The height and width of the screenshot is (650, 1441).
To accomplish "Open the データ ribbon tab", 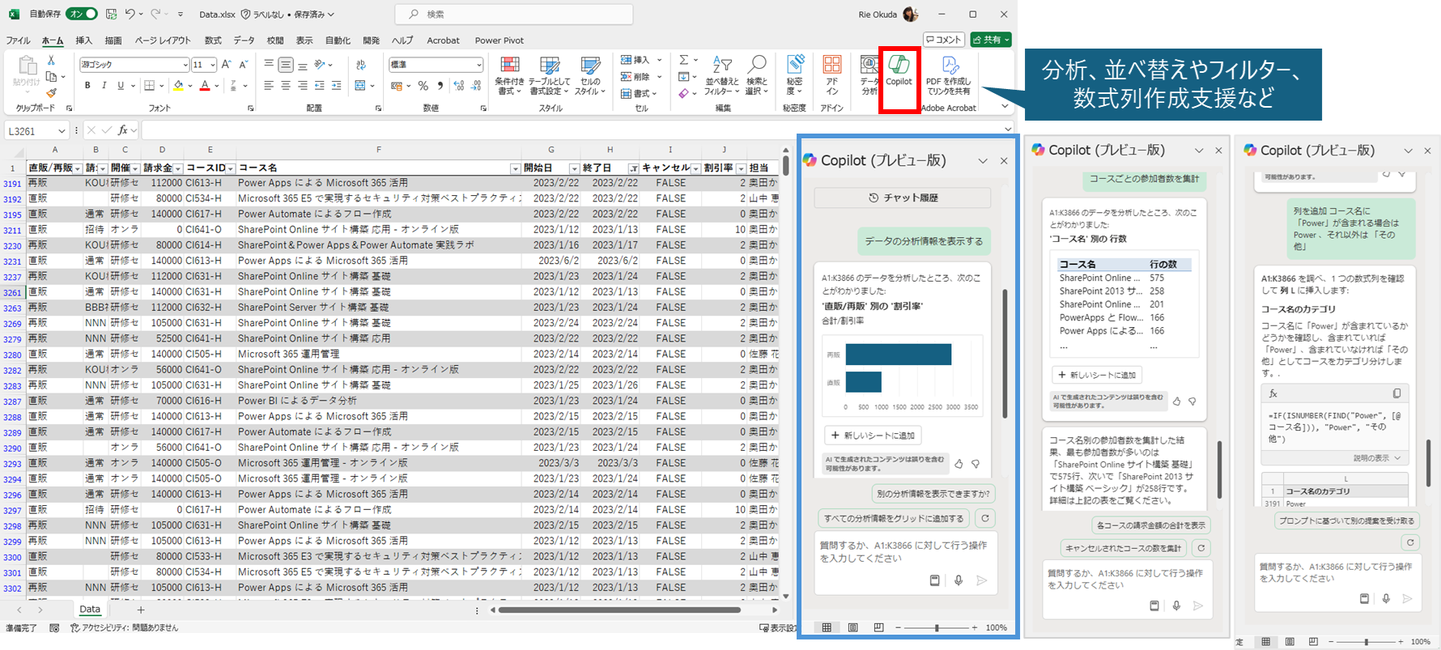I will (x=244, y=40).
